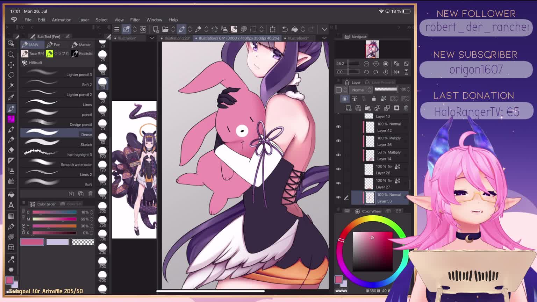Select the Realistic sub tool group
Viewport: 537px width, 302px height.
tap(82, 53)
